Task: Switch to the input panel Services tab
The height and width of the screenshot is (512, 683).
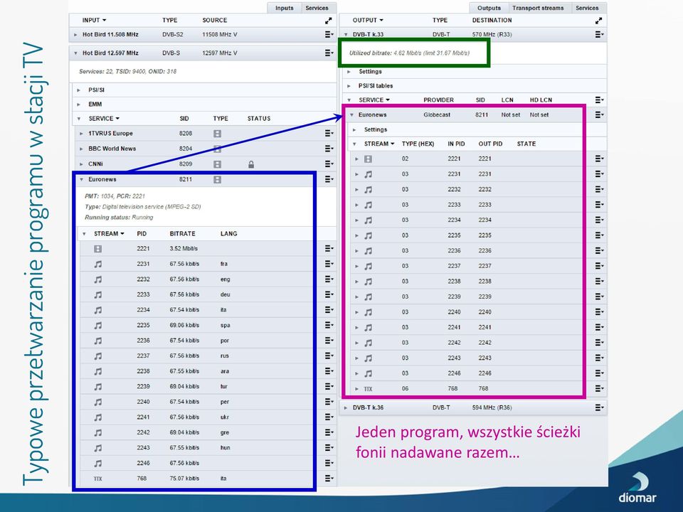Action: pos(317,8)
